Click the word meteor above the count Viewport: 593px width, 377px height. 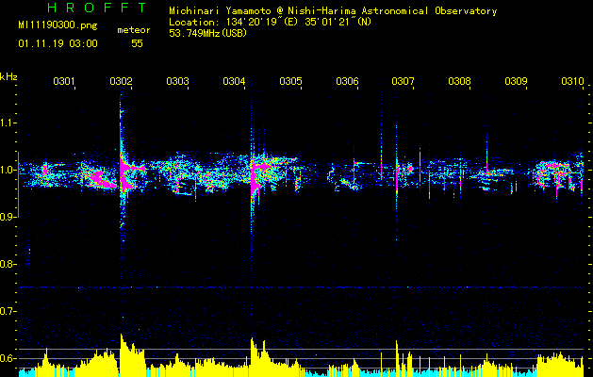click(x=133, y=30)
